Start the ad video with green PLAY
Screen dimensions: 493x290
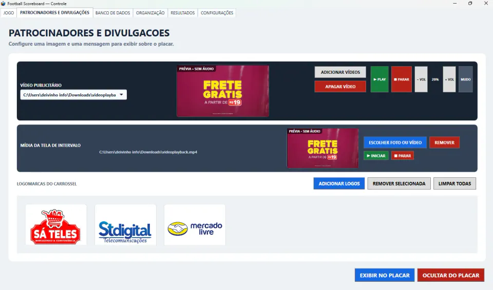[380, 79]
